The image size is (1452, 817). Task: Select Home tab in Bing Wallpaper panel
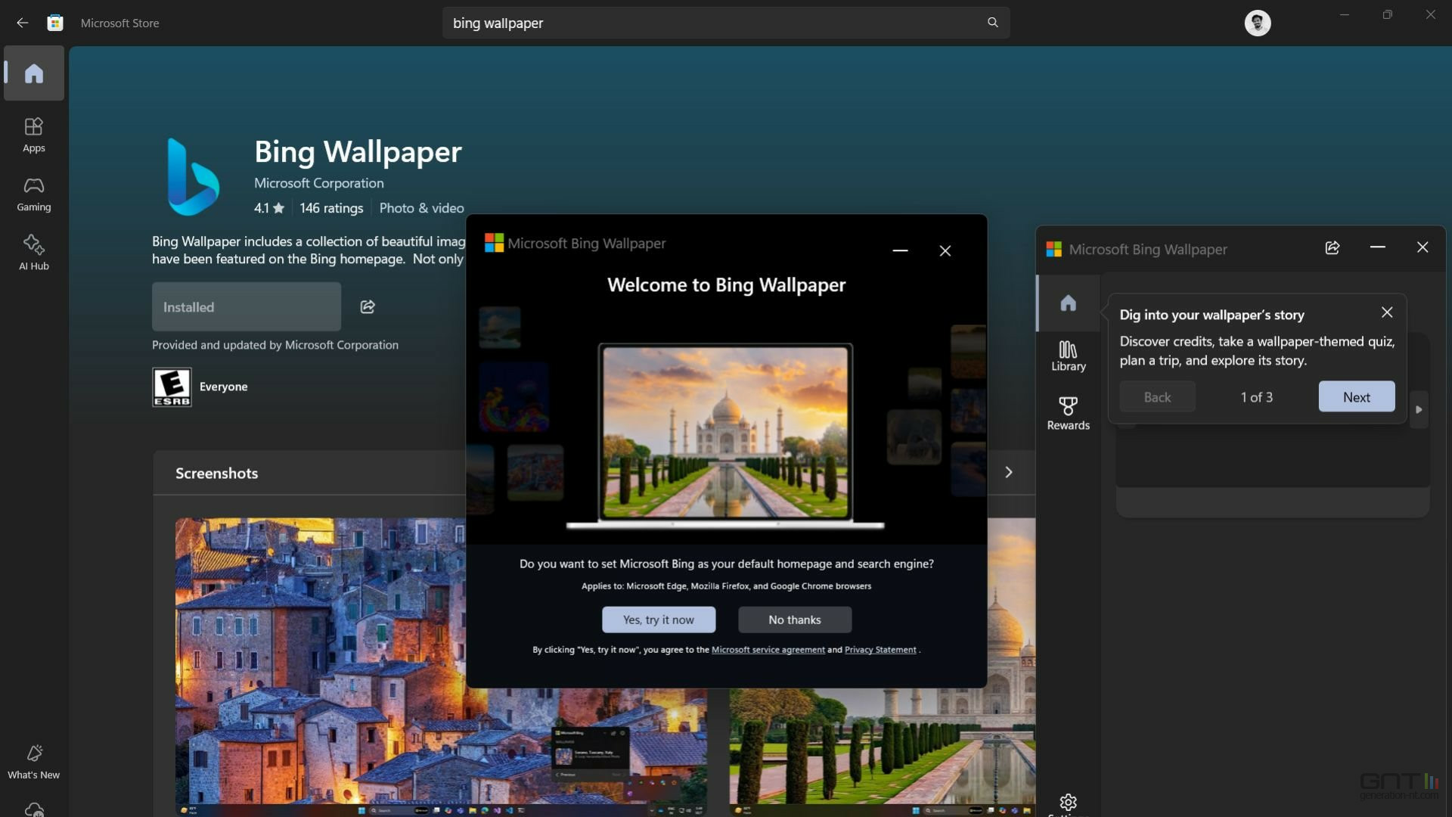pyautogui.click(x=1068, y=303)
